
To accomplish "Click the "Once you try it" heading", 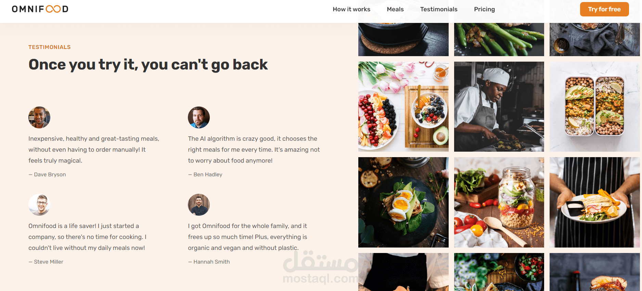I will [148, 64].
